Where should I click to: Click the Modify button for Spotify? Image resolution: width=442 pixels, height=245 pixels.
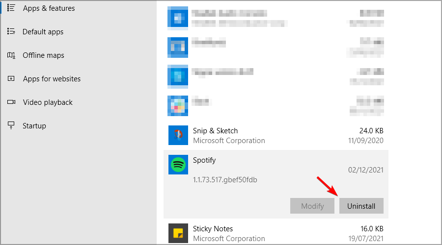312,206
